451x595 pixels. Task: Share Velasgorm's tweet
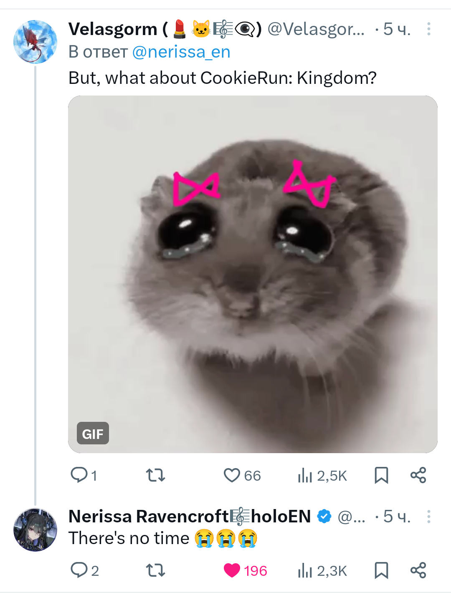coord(418,475)
